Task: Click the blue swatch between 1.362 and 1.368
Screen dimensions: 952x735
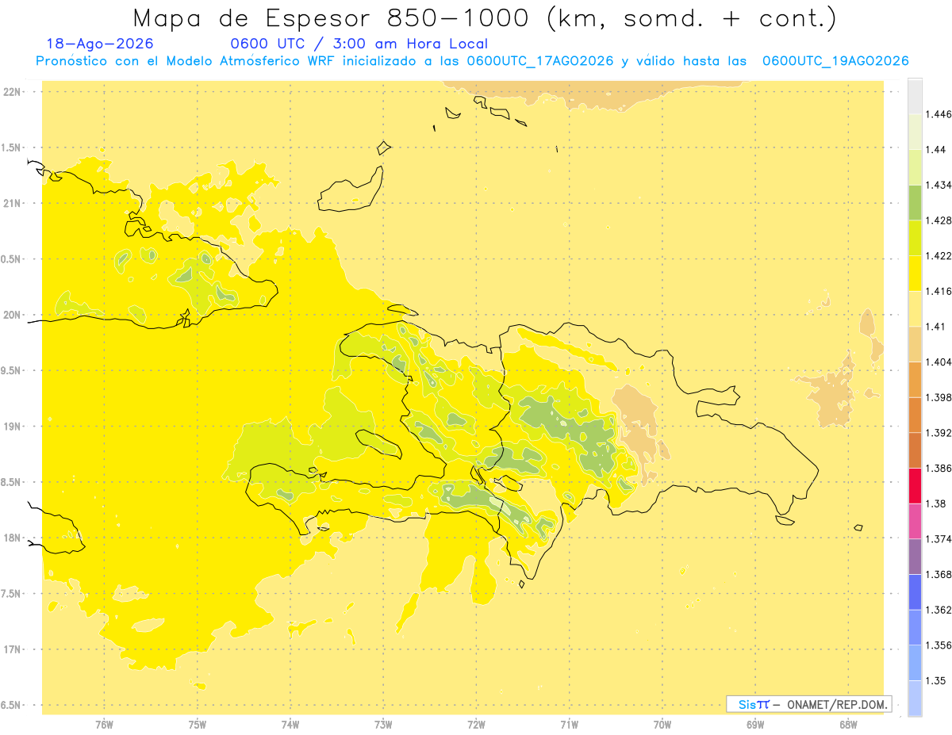Action: click(x=915, y=591)
